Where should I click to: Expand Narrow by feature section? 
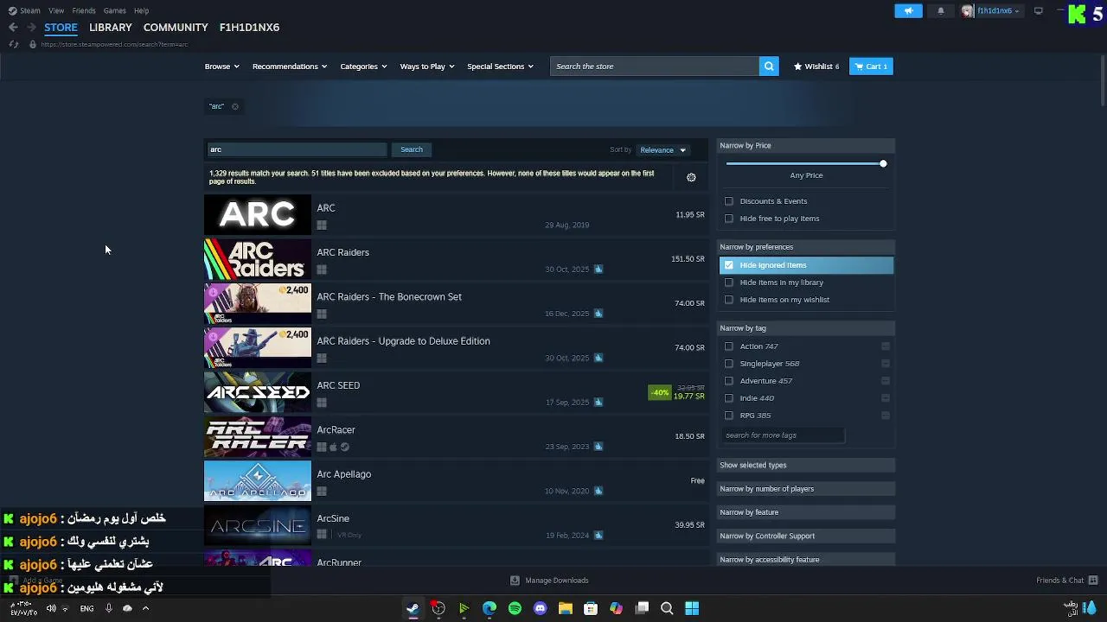(x=805, y=512)
